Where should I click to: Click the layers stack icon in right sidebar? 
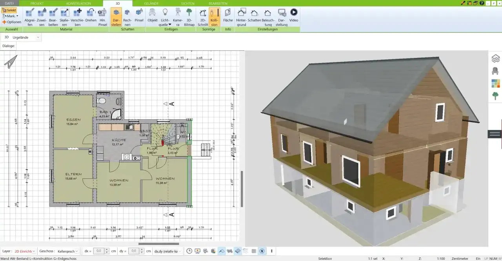[x=495, y=59]
